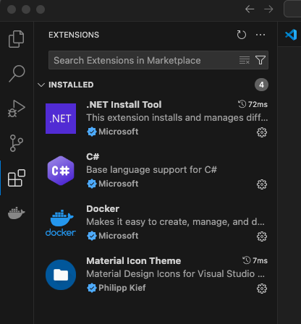Click 'Material Design Icons for Visual Studio' description
The width and height of the screenshot is (301, 324).
click(175, 274)
